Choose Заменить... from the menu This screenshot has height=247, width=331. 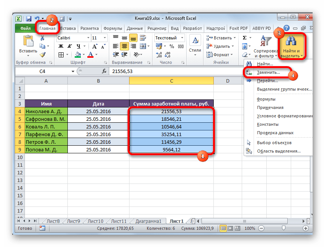point(268,72)
